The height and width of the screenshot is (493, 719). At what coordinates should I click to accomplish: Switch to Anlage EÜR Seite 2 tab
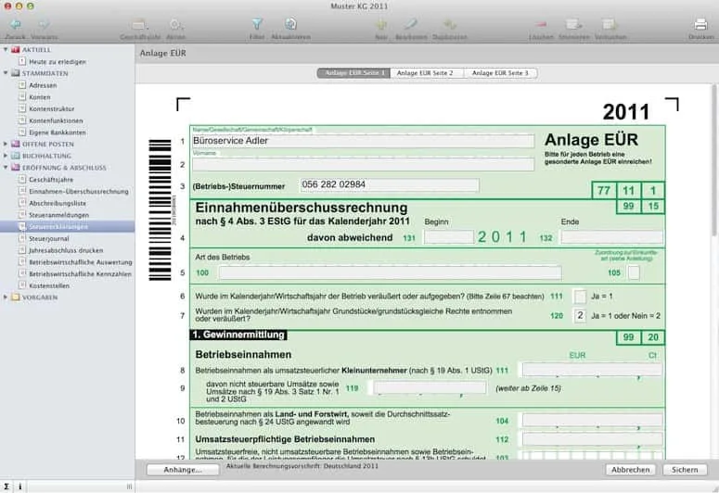[x=427, y=73]
